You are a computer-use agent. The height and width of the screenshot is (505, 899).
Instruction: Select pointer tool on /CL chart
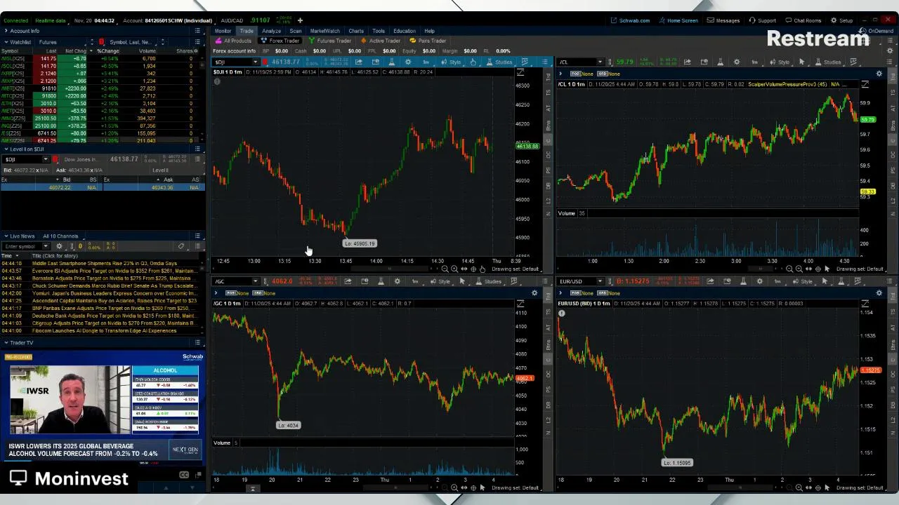point(801,62)
